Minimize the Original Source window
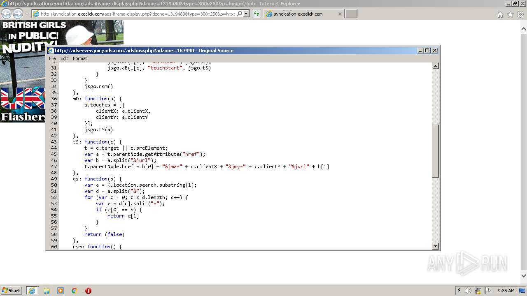The height and width of the screenshot is (296, 527). pyautogui.click(x=420, y=50)
